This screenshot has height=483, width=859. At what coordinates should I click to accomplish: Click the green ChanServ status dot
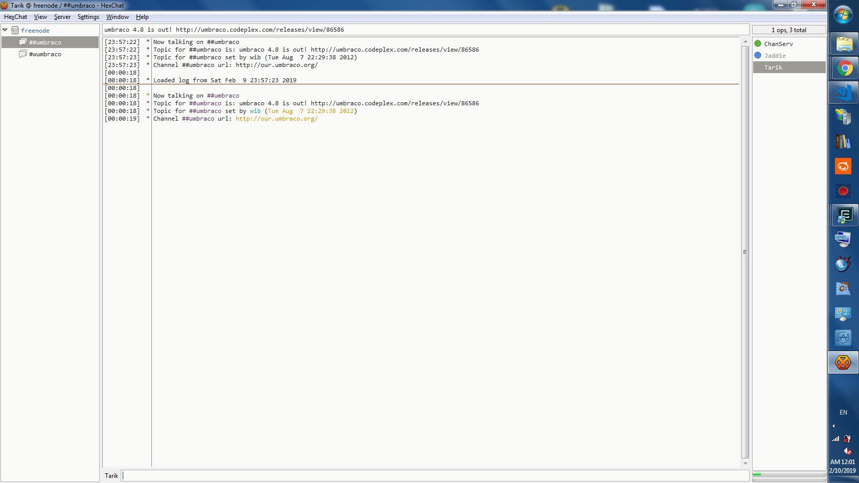758,44
